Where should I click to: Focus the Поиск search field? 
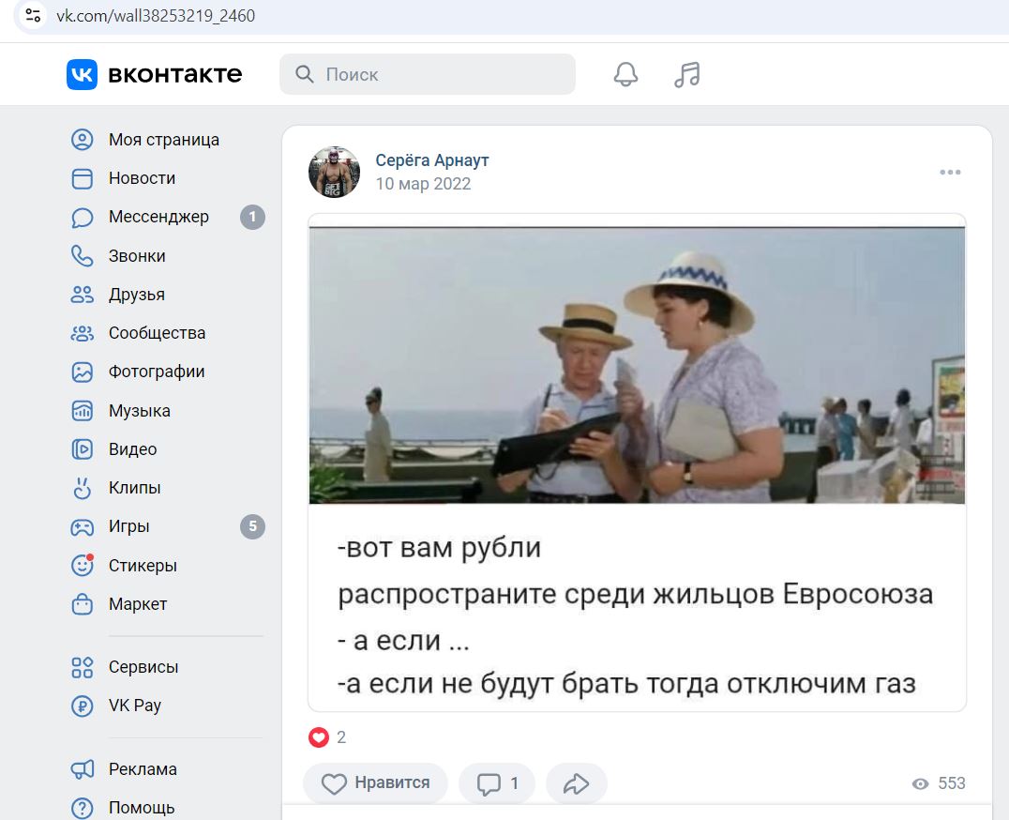(x=428, y=75)
